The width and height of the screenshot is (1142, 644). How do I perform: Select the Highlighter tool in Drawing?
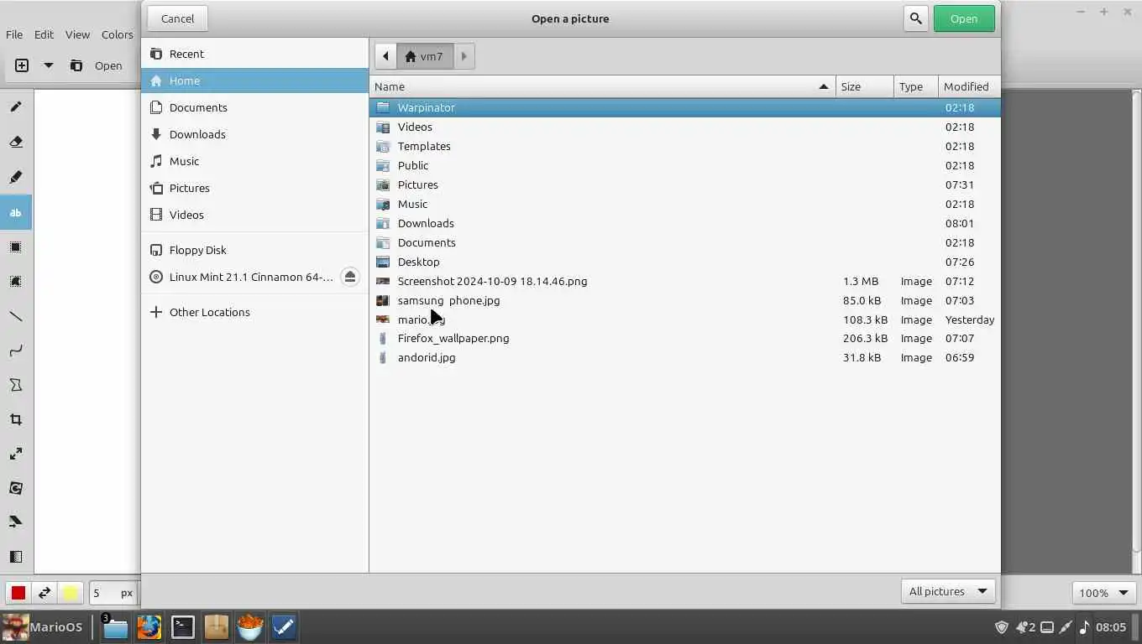point(16,177)
